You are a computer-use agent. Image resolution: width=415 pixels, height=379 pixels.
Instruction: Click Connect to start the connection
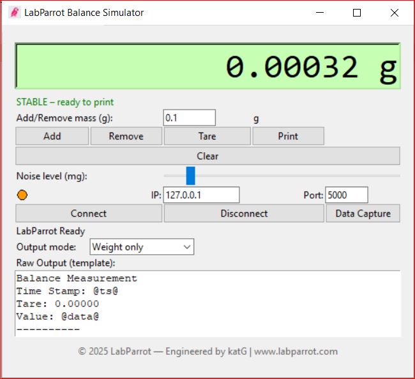tap(89, 213)
